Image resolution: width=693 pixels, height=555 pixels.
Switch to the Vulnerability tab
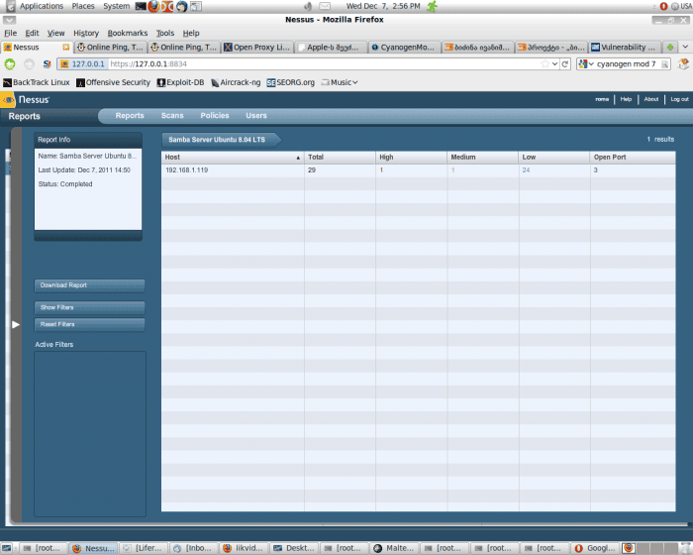tap(625, 47)
